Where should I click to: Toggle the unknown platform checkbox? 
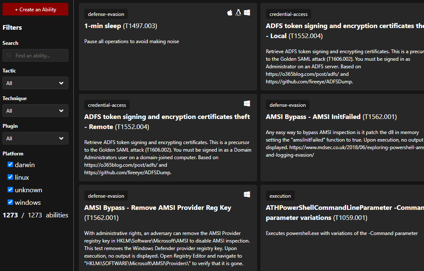(10, 190)
